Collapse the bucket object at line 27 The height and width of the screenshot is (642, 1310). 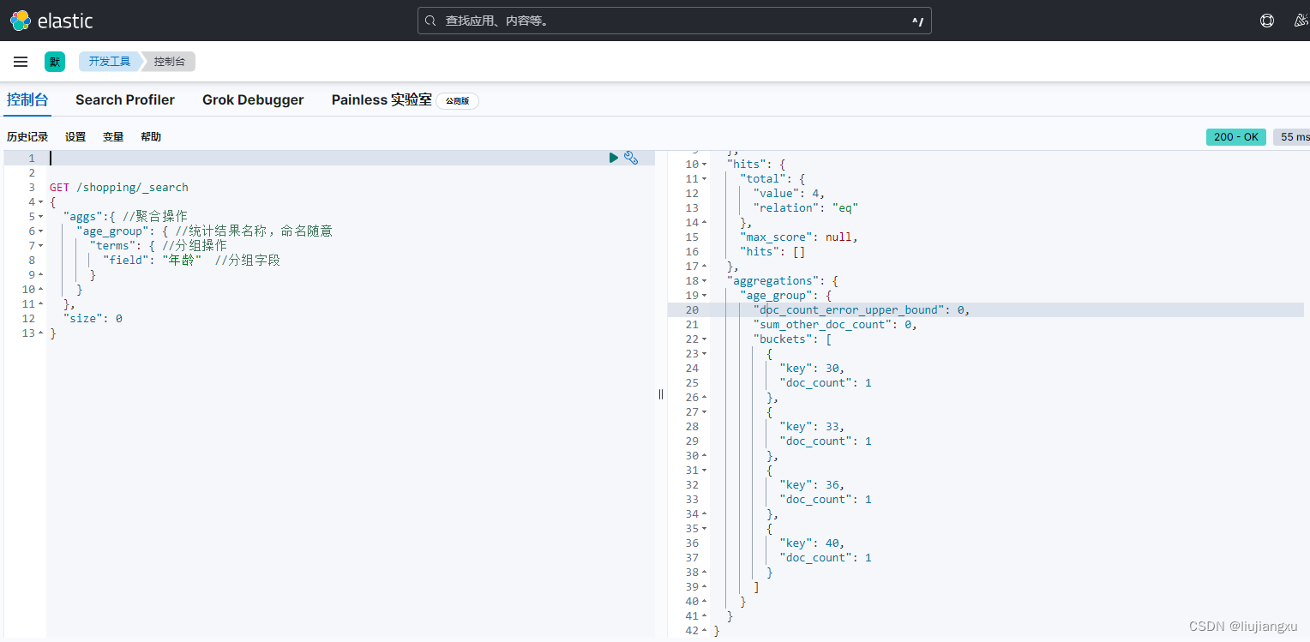tap(705, 412)
